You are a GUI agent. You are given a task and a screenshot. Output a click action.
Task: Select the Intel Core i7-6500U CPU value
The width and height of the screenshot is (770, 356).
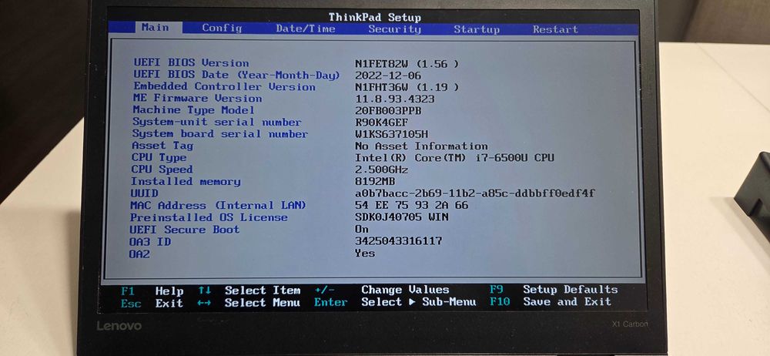[454, 158]
